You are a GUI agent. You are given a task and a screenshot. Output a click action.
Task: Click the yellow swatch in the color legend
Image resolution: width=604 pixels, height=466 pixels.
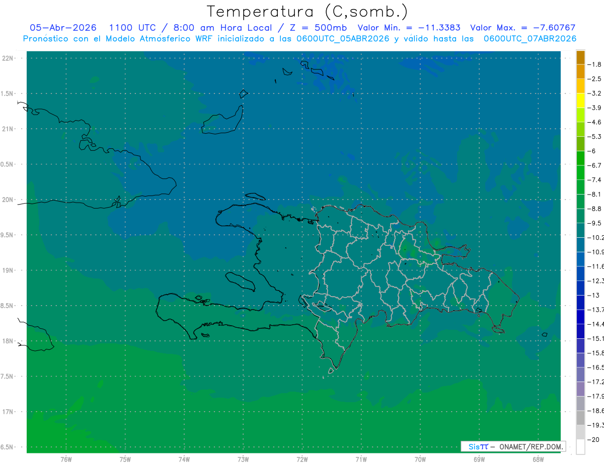580,101
